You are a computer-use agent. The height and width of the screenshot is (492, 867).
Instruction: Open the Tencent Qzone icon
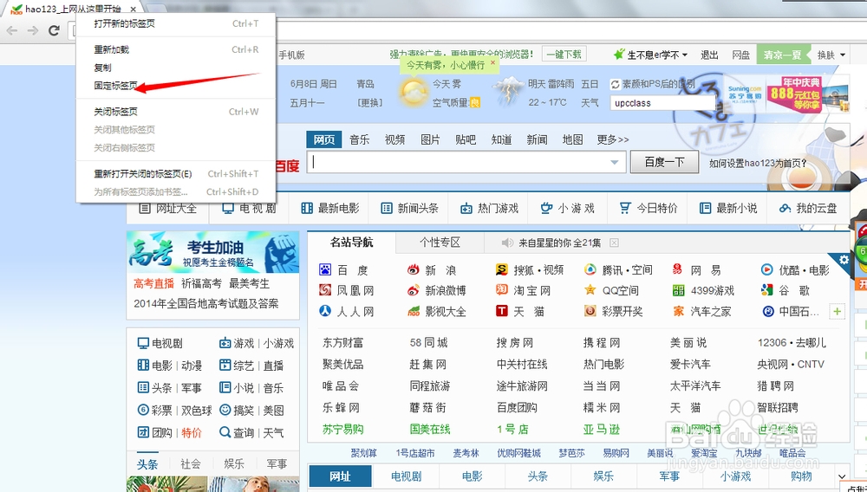(x=590, y=269)
